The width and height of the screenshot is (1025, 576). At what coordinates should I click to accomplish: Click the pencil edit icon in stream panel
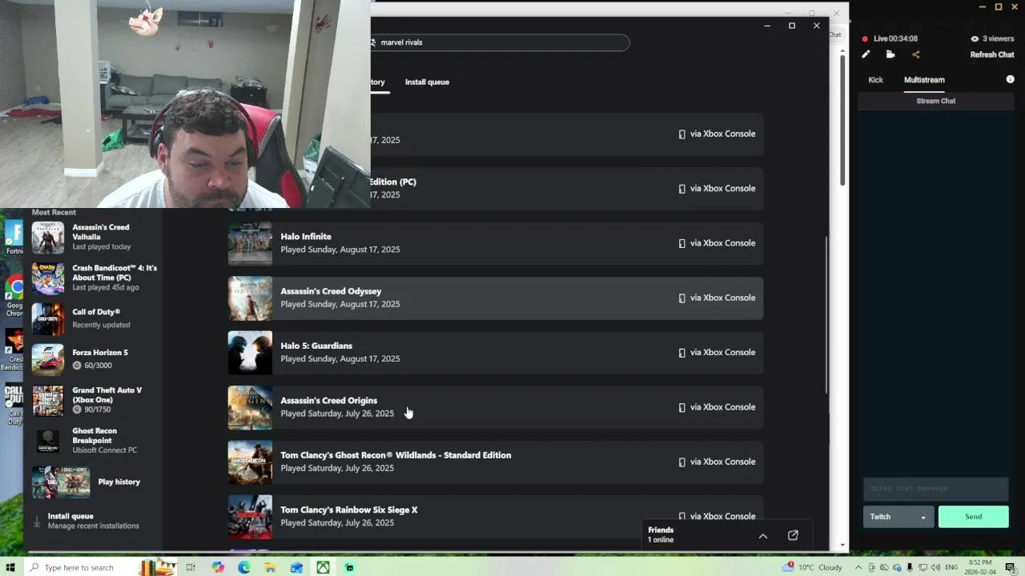point(866,54)
